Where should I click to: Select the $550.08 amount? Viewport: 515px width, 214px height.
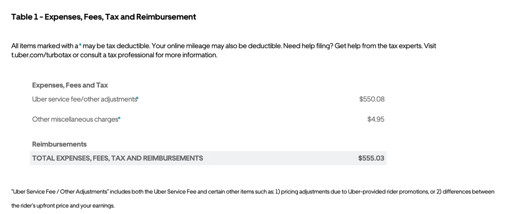(372, 99)
